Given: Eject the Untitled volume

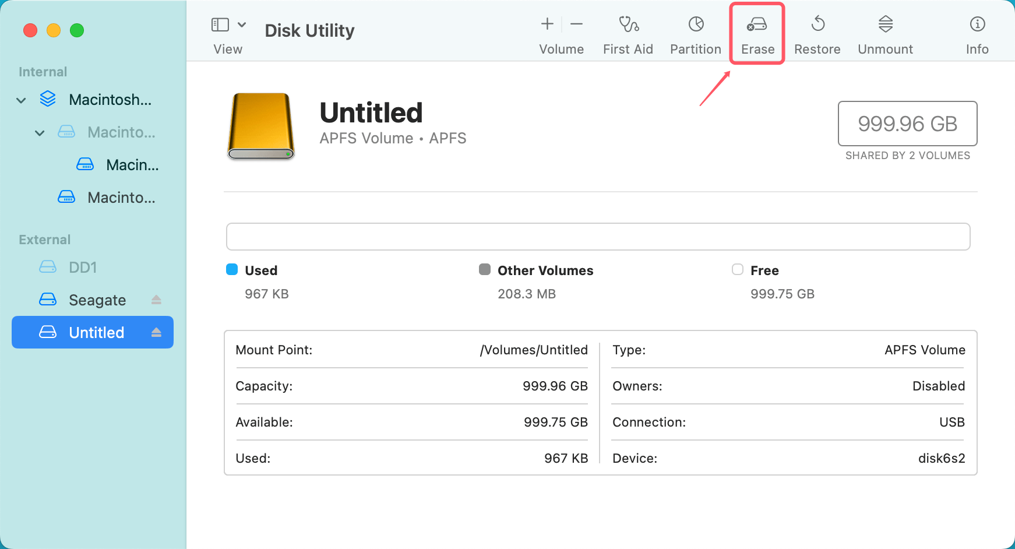Looking at the screenshot, I should [156, 332].
